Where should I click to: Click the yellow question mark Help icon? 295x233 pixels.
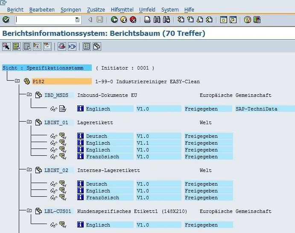248,20
